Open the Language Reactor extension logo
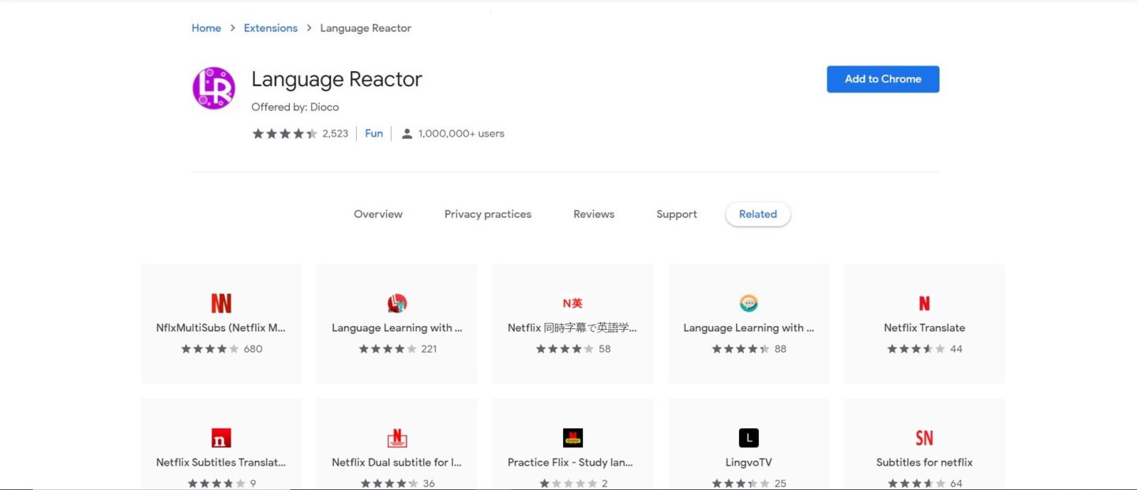1137x490 pixels. pyautogui.click(x=213, y=87)
